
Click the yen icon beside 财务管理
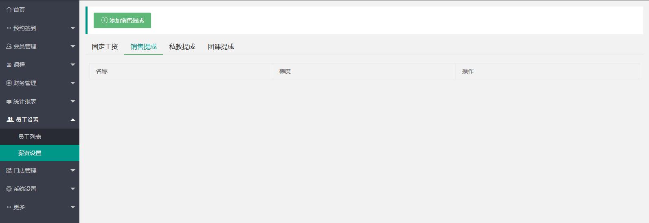[9, 83]
